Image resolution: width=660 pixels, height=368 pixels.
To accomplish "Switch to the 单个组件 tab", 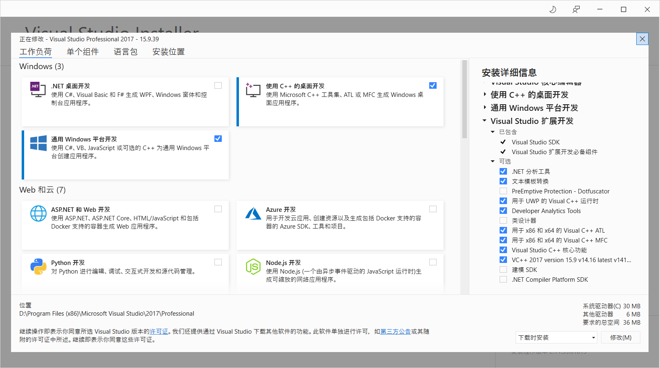I will [83, 52].
